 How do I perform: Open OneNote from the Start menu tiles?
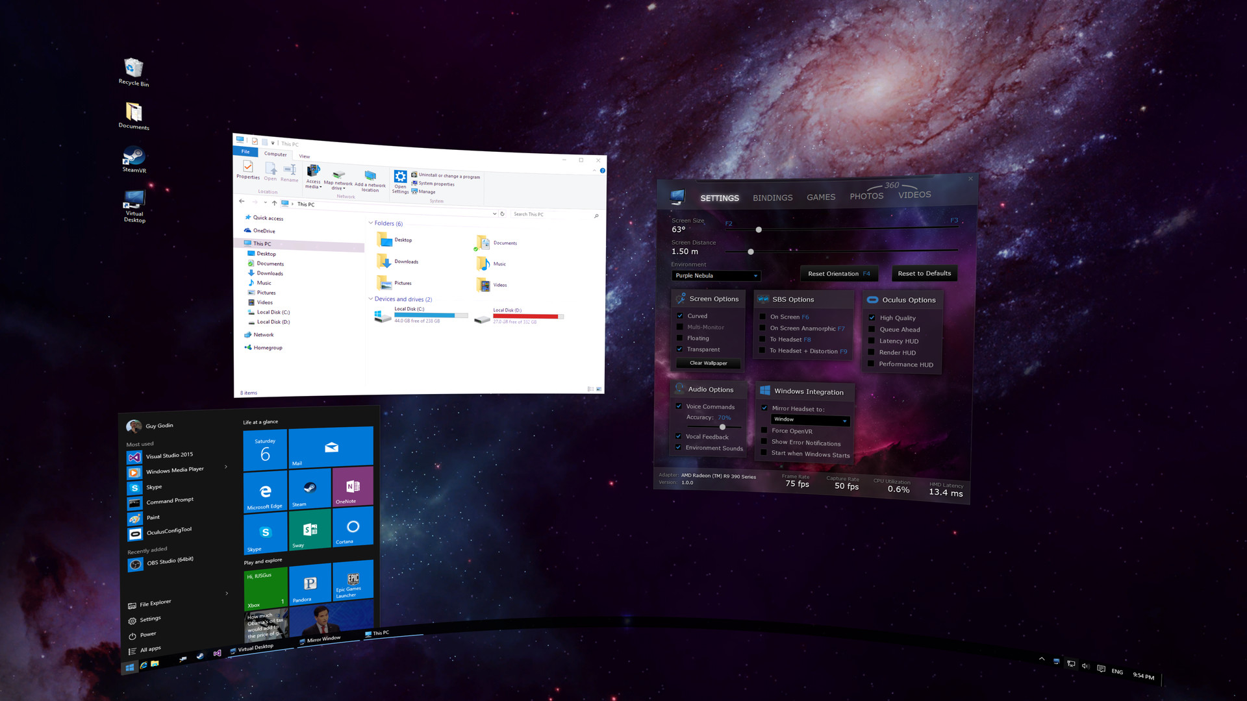coord(352,488)
